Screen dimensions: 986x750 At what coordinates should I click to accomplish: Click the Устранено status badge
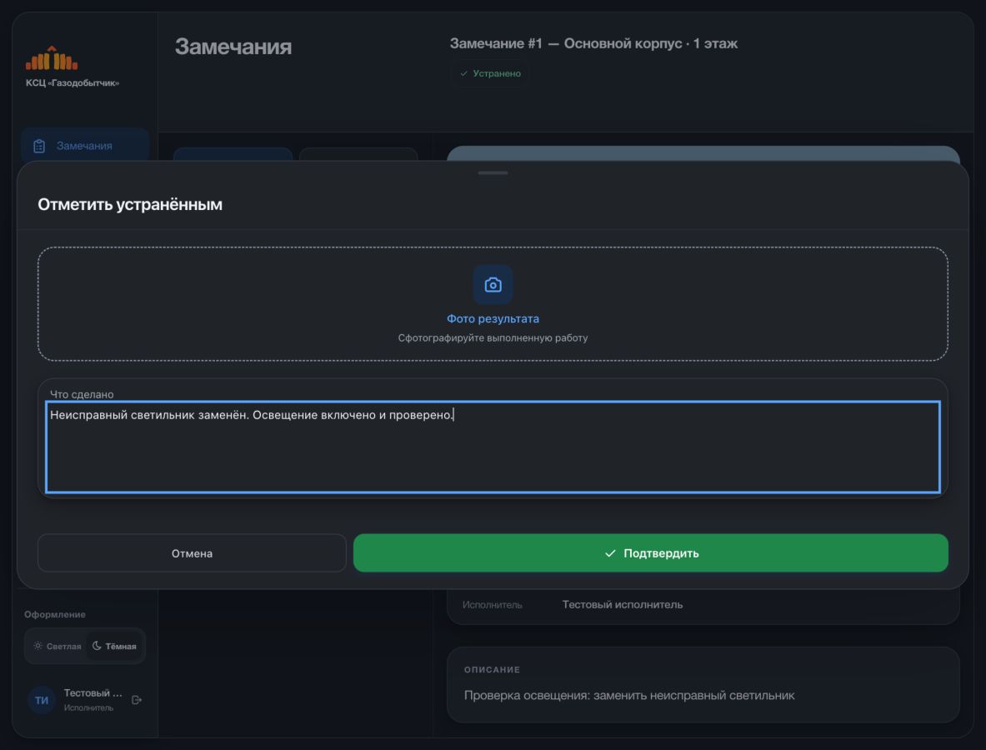(x=490, y=73)
